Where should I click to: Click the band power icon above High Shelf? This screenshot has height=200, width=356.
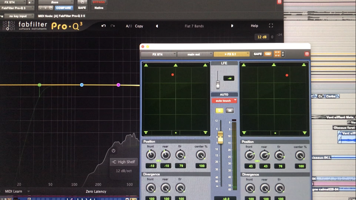(113, 150)
